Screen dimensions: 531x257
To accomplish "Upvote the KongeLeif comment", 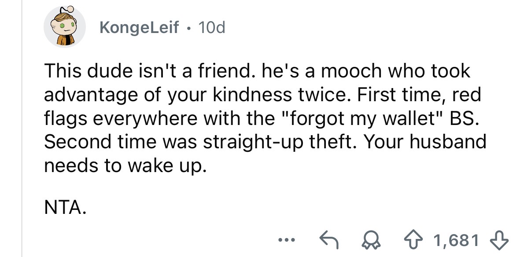I will (424, 240).
